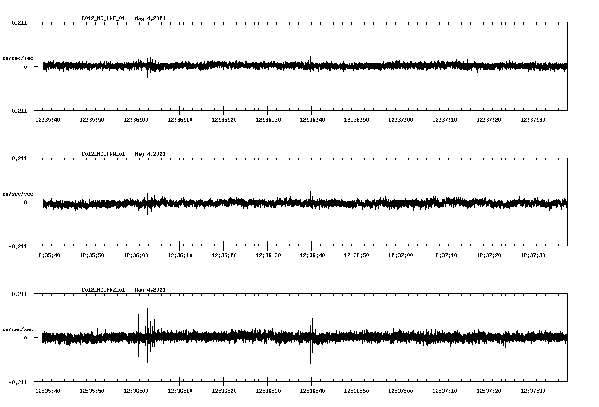599x407 pixels.
Task: Click the cm/sec/sec unit label on top plot
Action: 18,58
